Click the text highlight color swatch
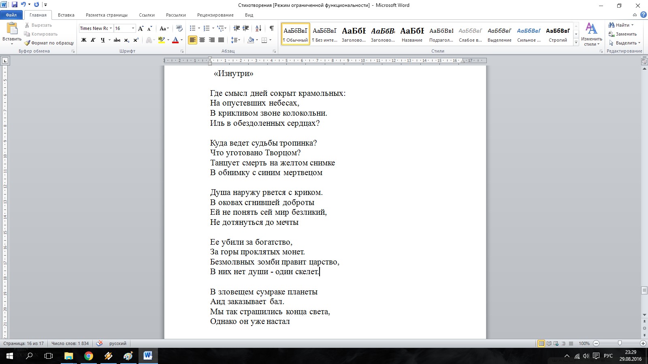Viewport: 648px width, 364px height. coord(162,40)
